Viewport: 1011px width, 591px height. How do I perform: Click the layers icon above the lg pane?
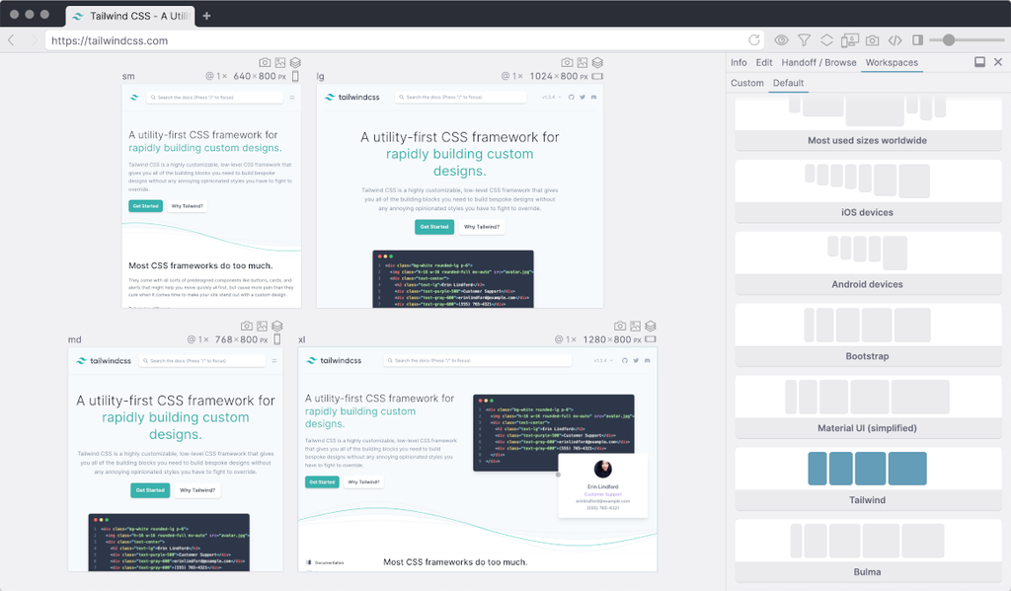coord(597,62)
